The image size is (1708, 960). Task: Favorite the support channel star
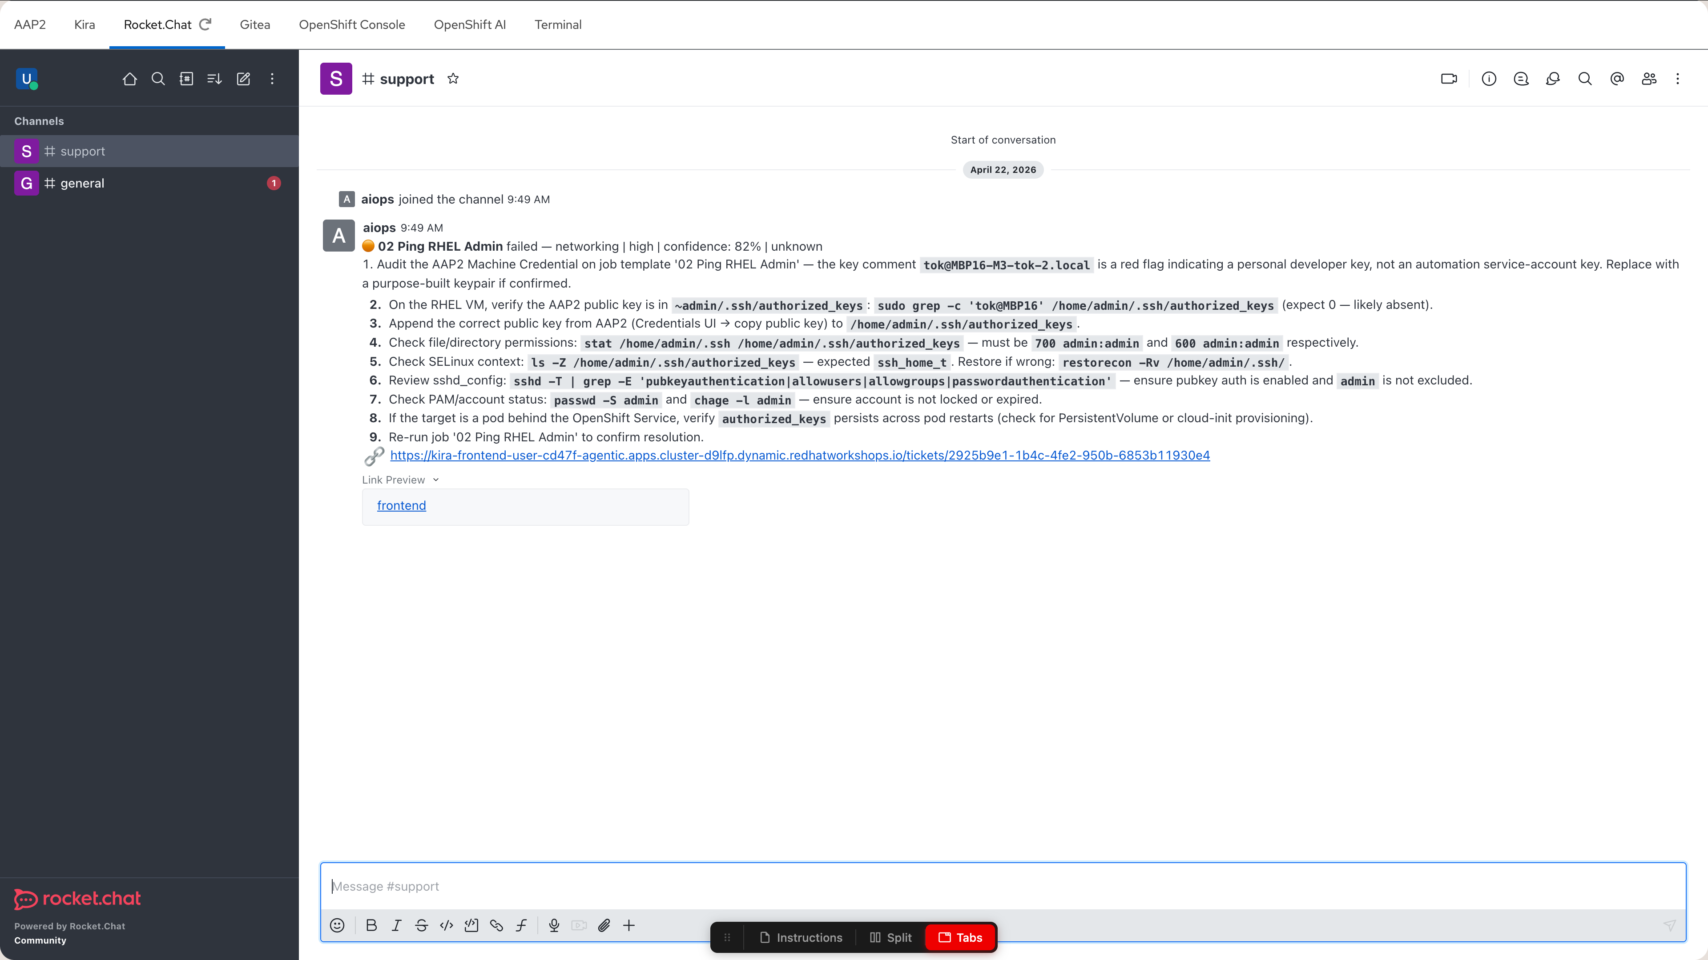(453, 79)
